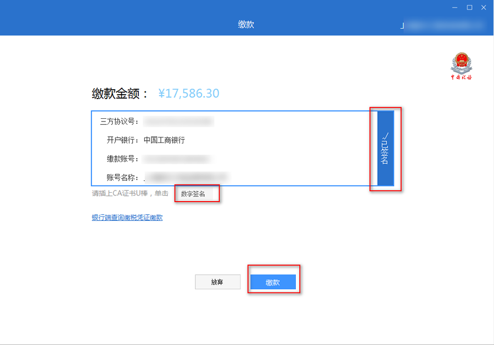494x345 pixels.
Task: Click the amount ¥17,586.30
Action: pyautogui.click(x=188, y=94)
